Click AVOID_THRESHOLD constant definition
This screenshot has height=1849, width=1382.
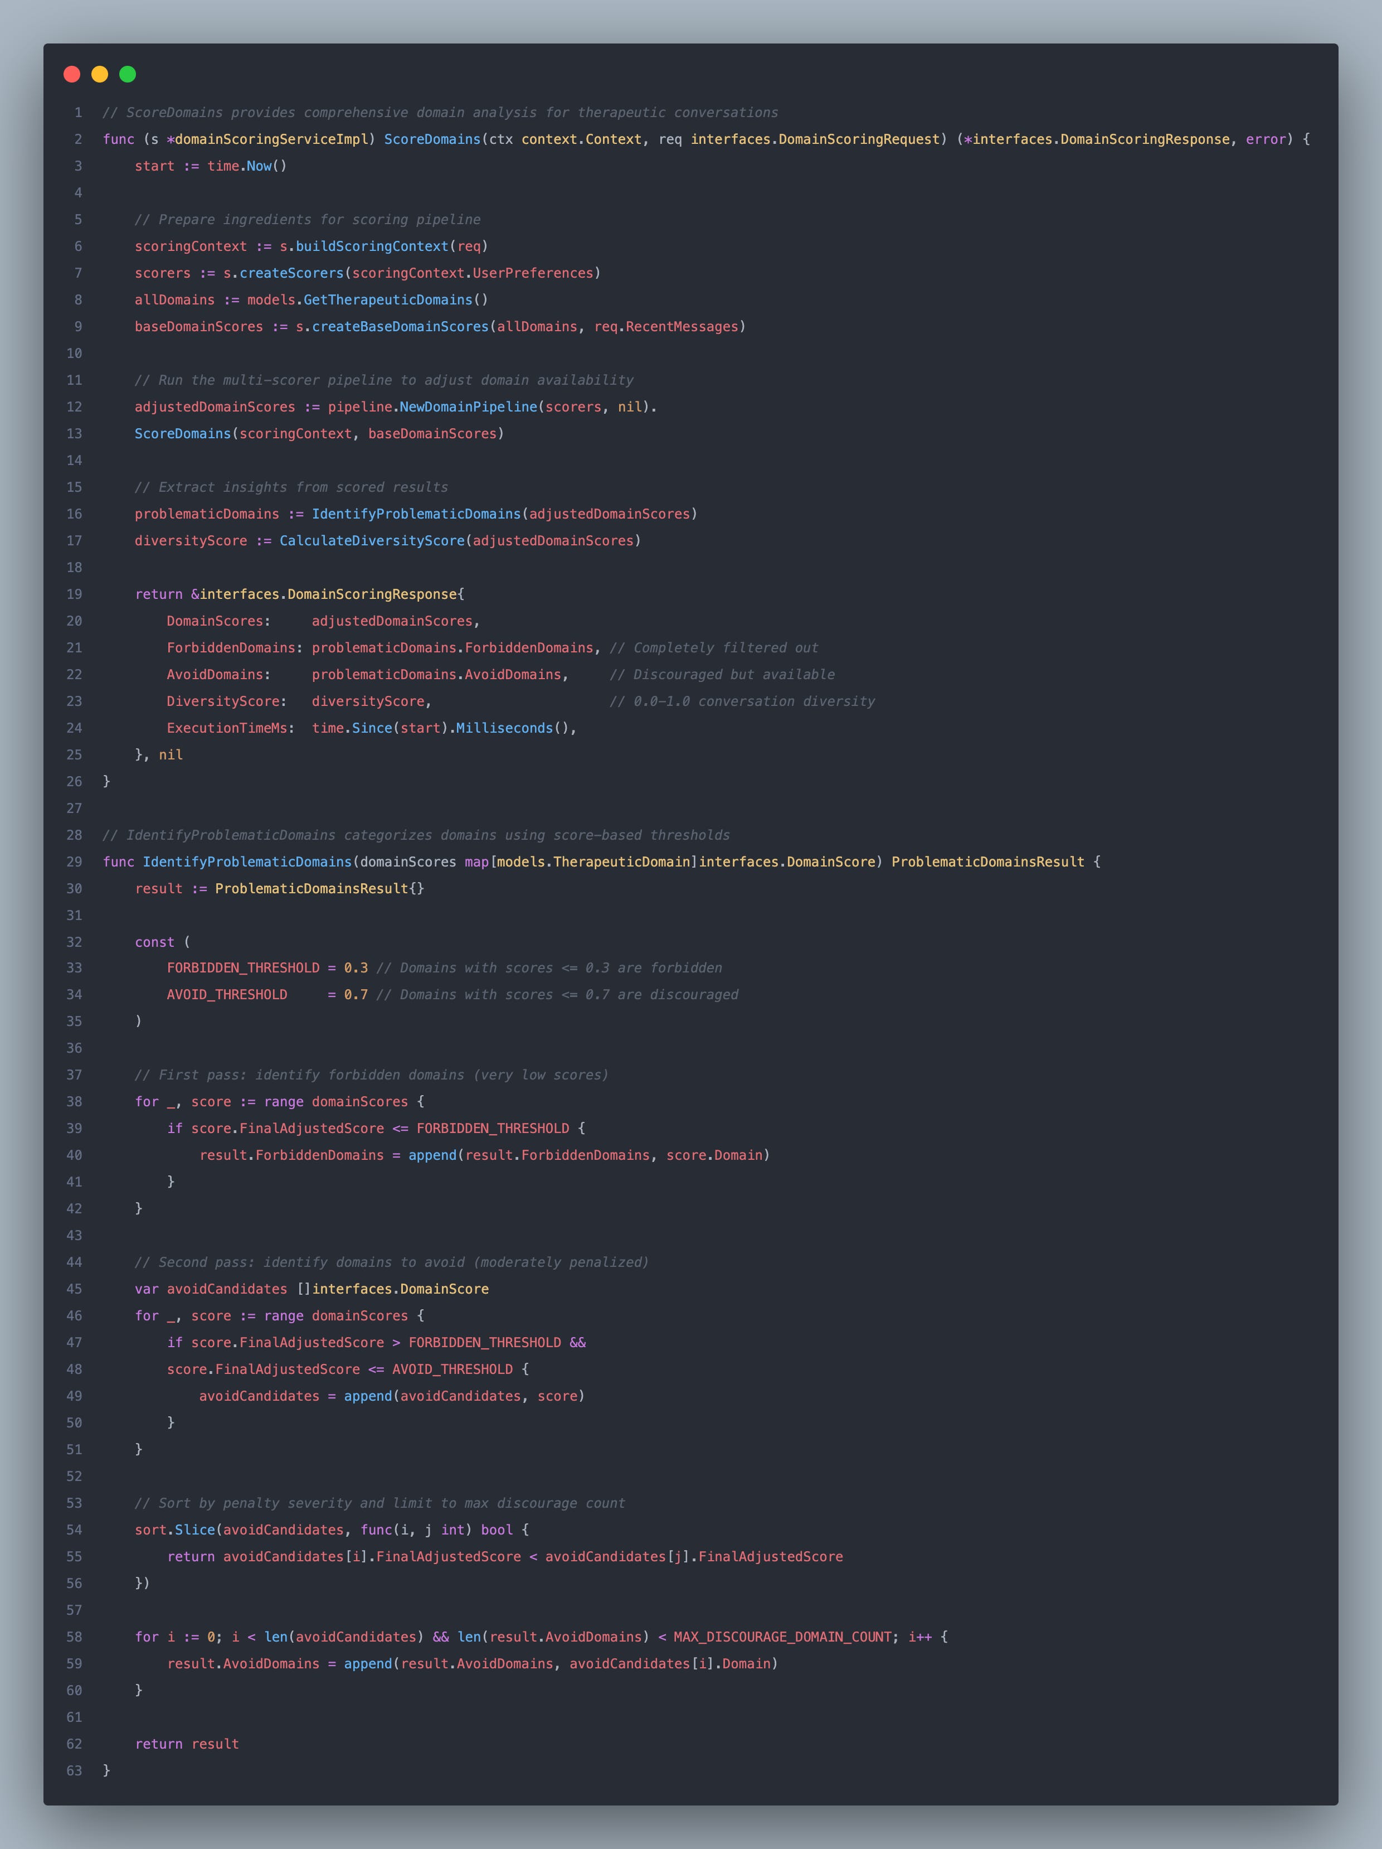[x=226, y=995]
